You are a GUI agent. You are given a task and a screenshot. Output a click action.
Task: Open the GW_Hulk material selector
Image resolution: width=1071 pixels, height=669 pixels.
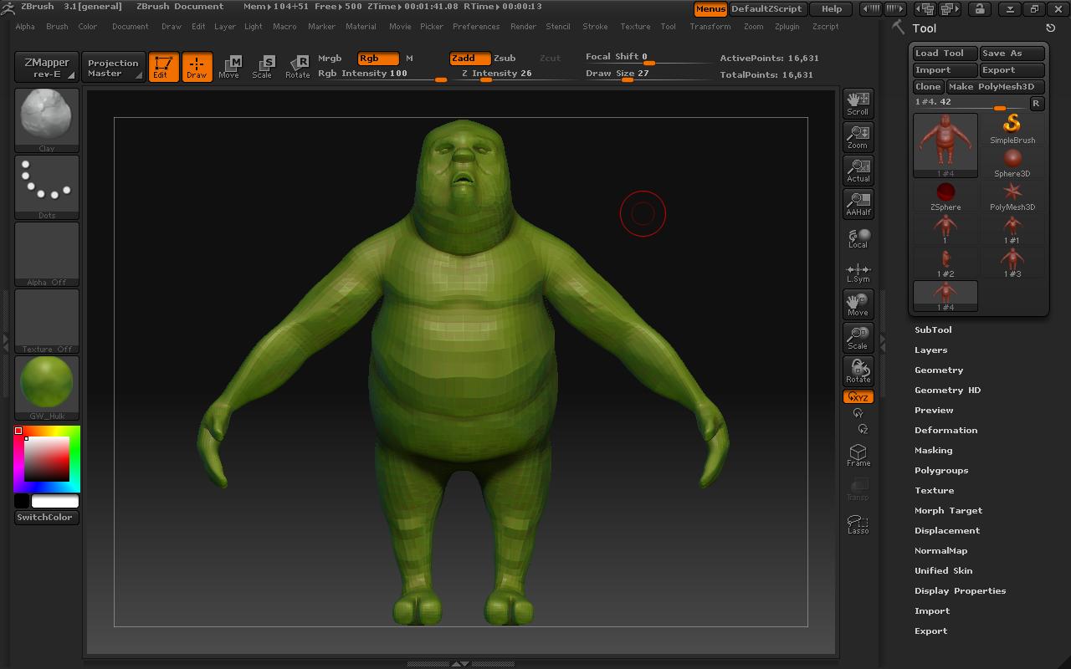[47, 388]
